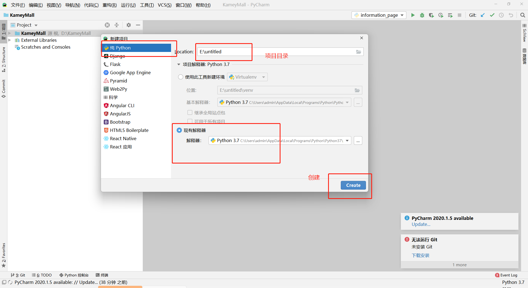Click the Create button

point(353,185)
